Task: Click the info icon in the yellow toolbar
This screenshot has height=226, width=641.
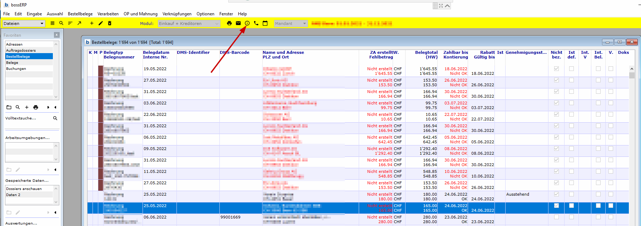Action: 247,23
